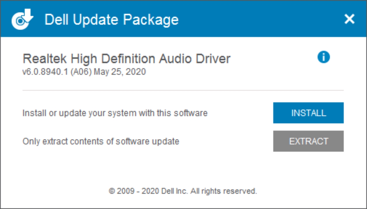Click the Dell Update Package logo icon
This screenshot has width=367, height=209.
pyautogui.click(x=22, y=19)
